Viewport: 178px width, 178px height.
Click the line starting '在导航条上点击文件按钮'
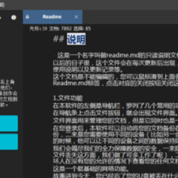[115, 113]
